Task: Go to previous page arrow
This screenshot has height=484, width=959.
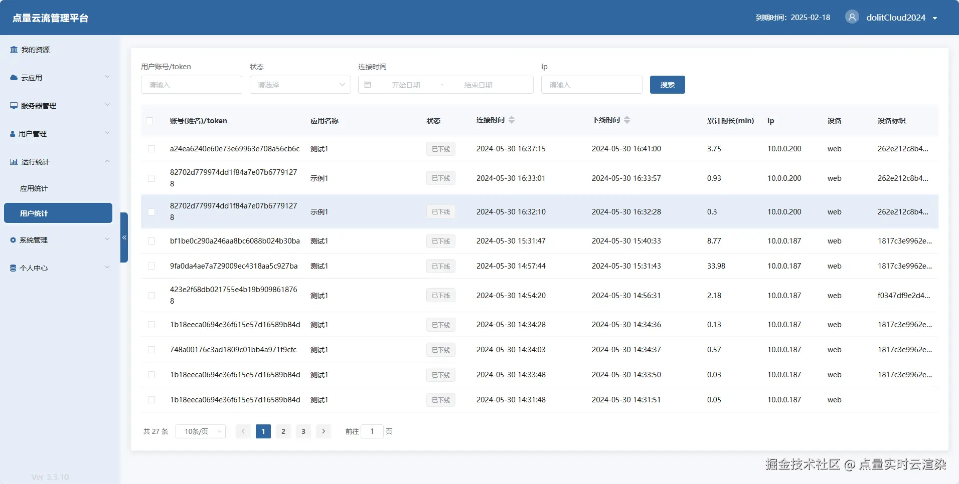Action: 243,431
